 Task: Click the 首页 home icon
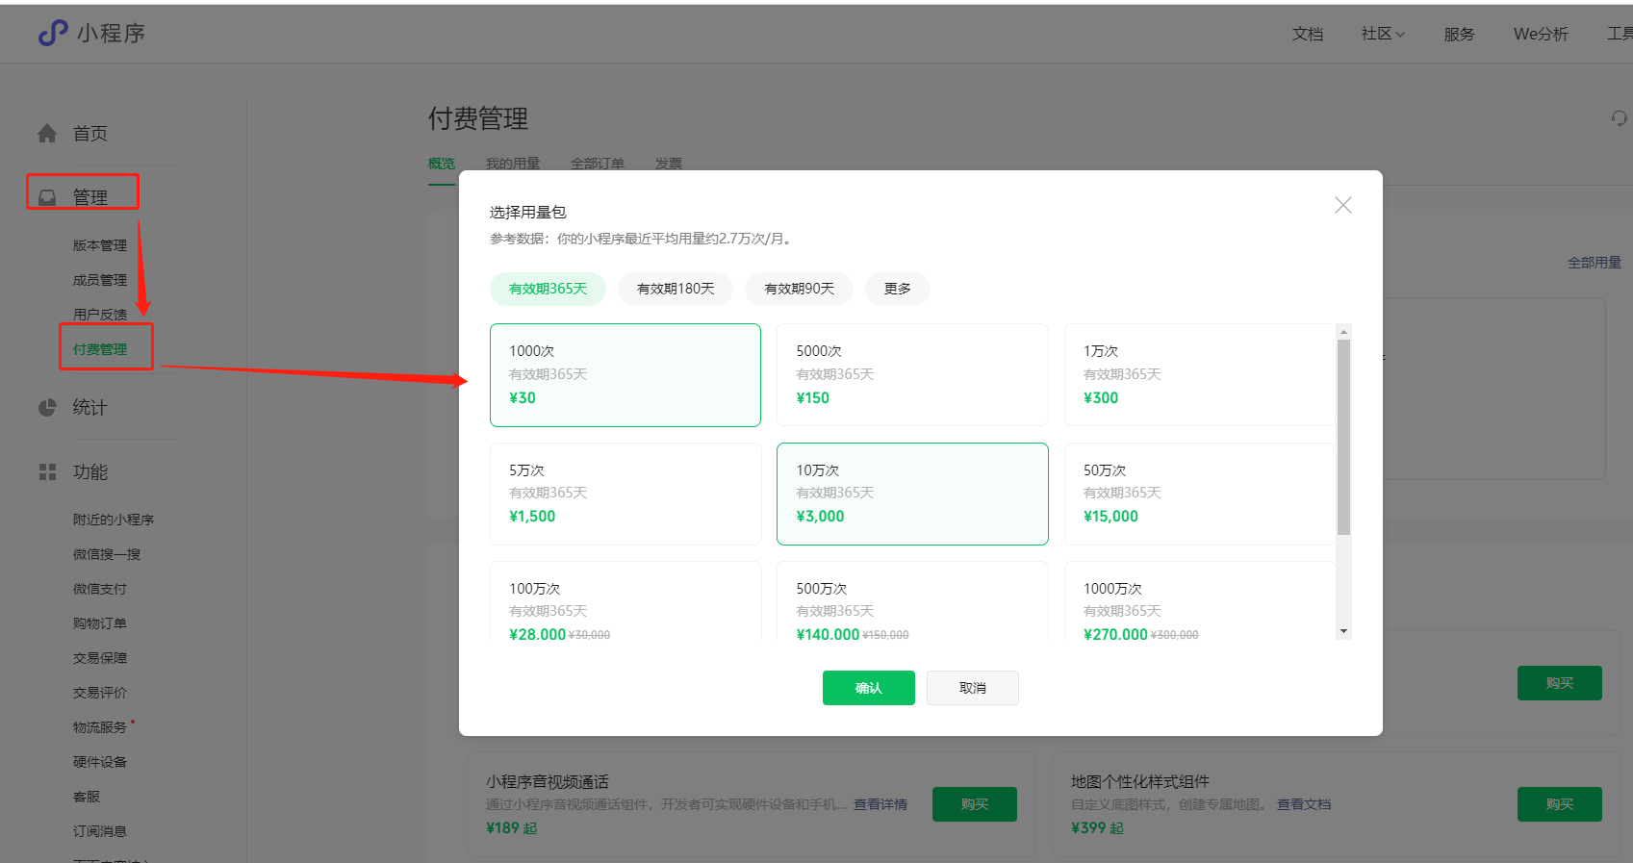[x=47, y=134]
